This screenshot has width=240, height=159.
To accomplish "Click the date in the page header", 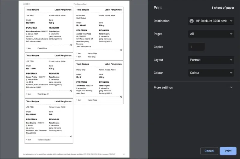I will click(x=27, y=4).
